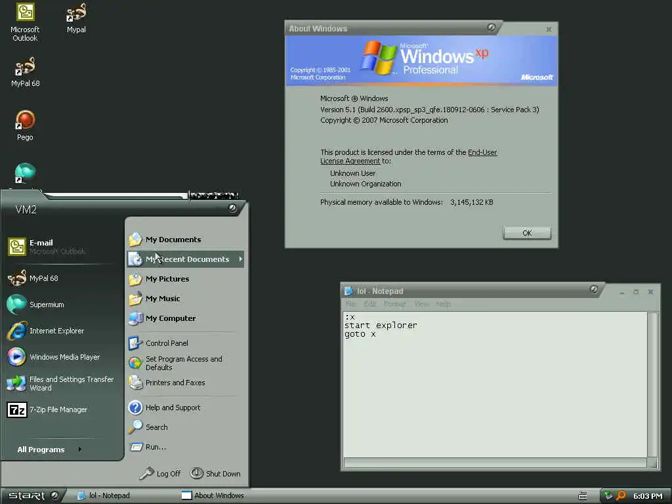
Task: Open the Edit menu in Notepad
Action: point(370,304)
